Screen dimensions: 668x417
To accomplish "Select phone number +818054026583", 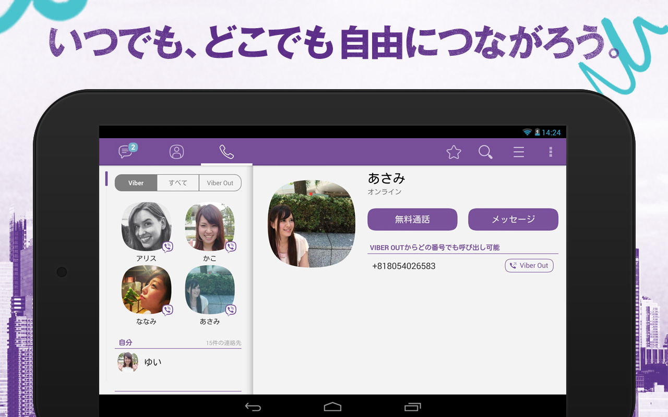I will coord(404,266).
